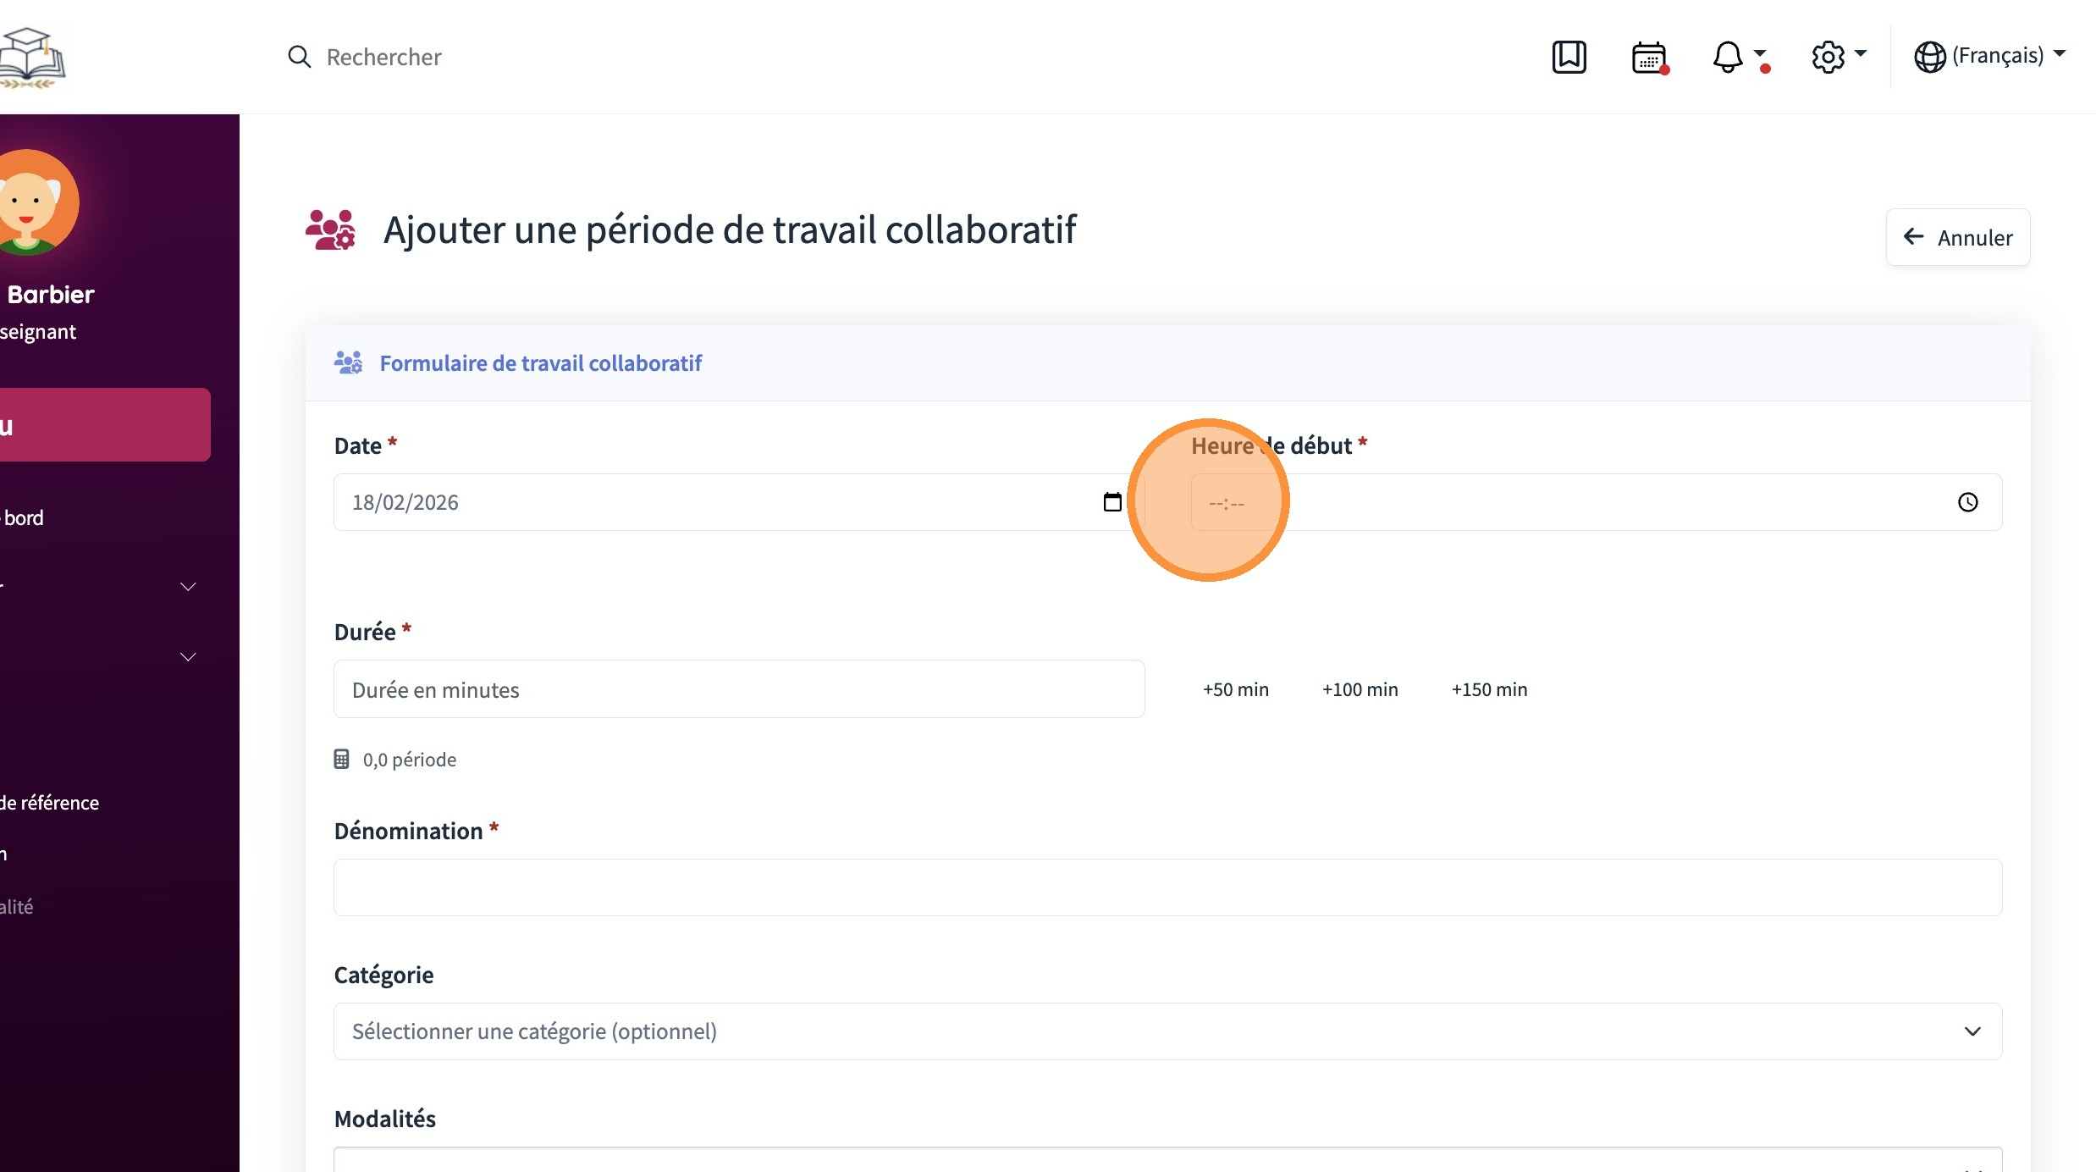Open the notifications bell
2096x1172 pixels.
1728,57
